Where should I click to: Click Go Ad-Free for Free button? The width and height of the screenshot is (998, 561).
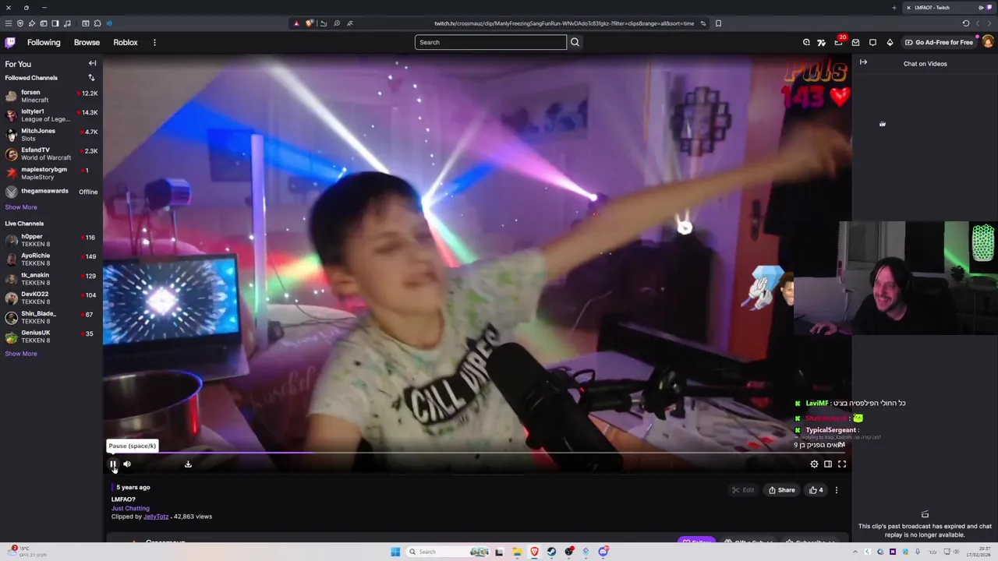(x=939, y=42)
